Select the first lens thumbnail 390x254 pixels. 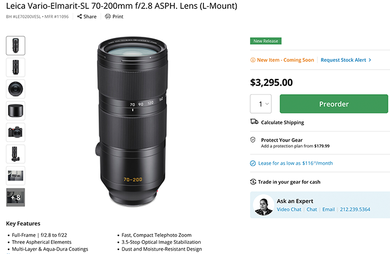point(16,45)
